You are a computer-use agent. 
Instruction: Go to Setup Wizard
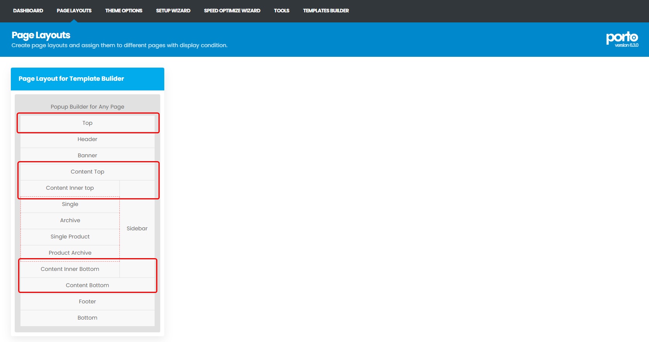tap(173, 11)
